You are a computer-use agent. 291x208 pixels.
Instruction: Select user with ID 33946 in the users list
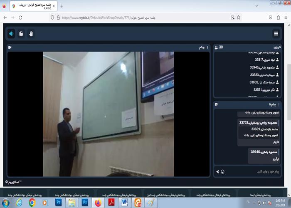(264, 67)
